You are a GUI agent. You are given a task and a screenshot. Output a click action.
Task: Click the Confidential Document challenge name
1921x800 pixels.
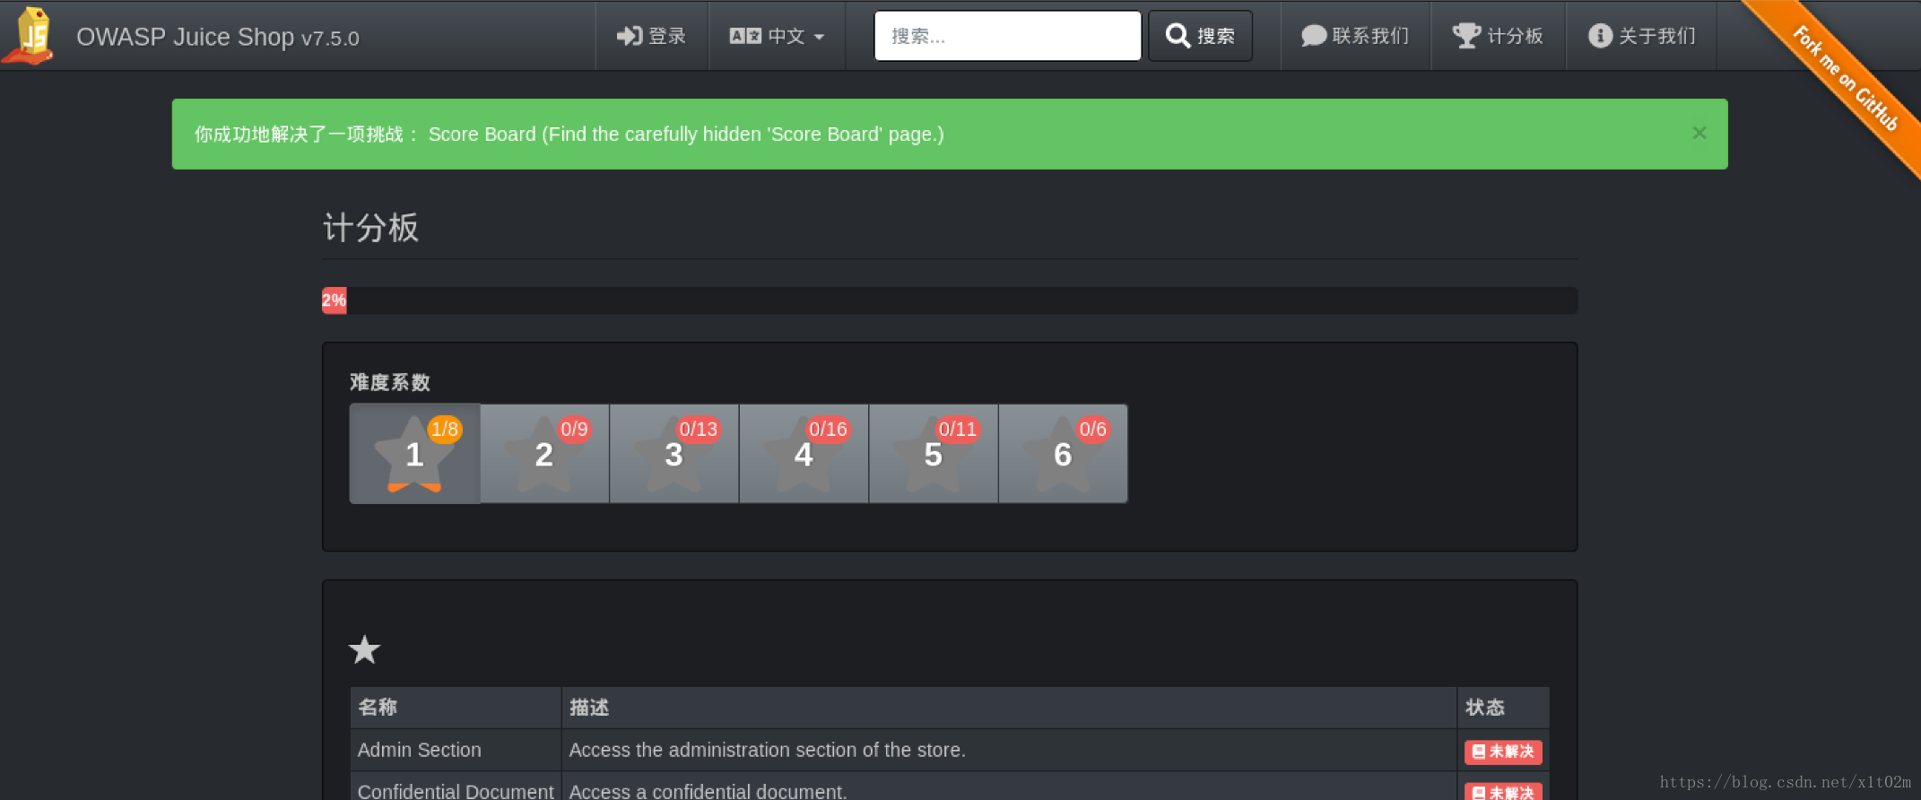point(456,791)
